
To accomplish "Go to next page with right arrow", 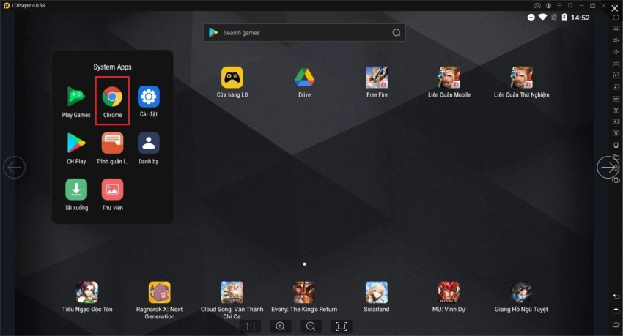I will tap(608, 168).
